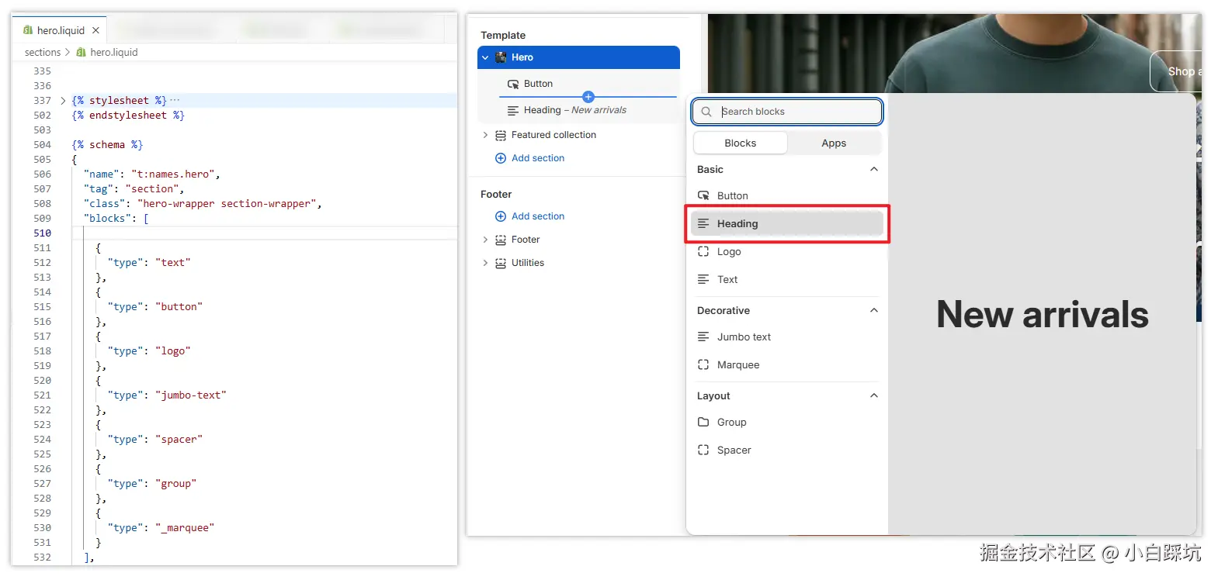Click the Text block icon in the picker
Image resolution: width=1218 pixels, height=580 pixels.
(703, 279)
